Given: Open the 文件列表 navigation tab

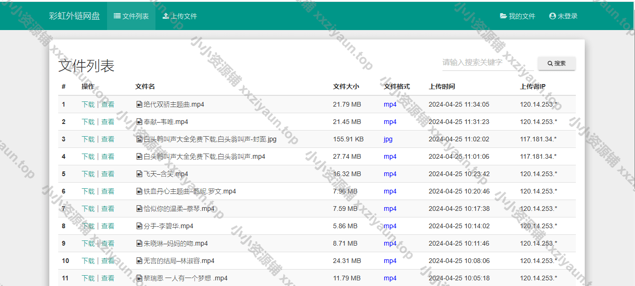Looking at the screenshot, I should coord(131,16).
